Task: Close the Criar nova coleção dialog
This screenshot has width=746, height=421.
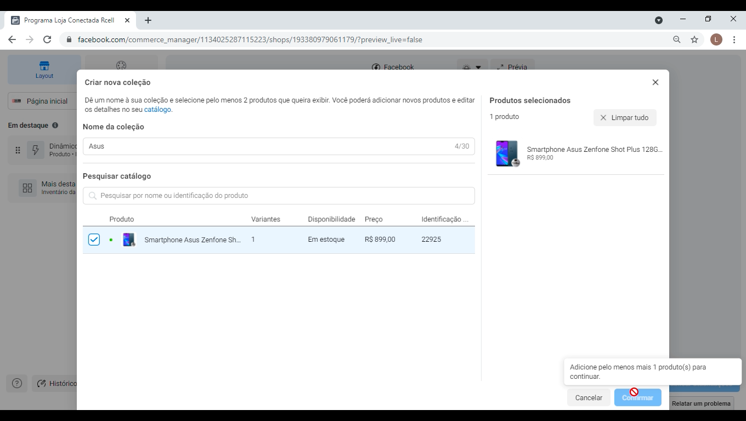Action: click(x=655, y=82)
